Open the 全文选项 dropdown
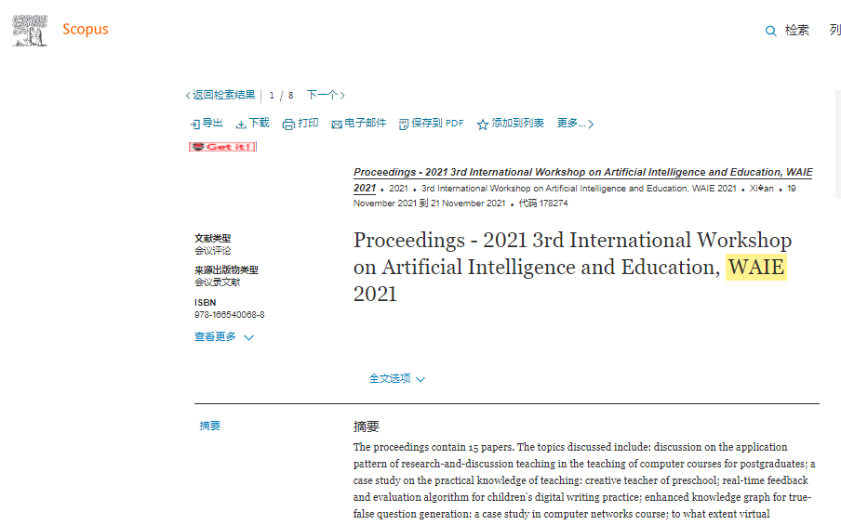Image resolution: width=841 pixels, height=525 pixels. pyautogui.click(x=397, y=379)
